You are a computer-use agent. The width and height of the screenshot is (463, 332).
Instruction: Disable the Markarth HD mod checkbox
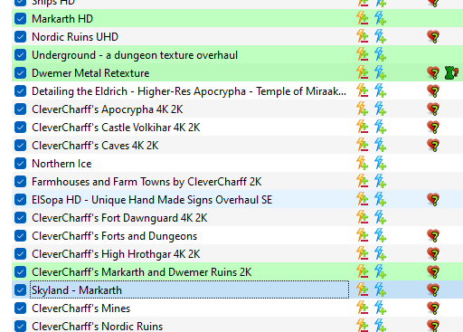(x=20, y=19)
